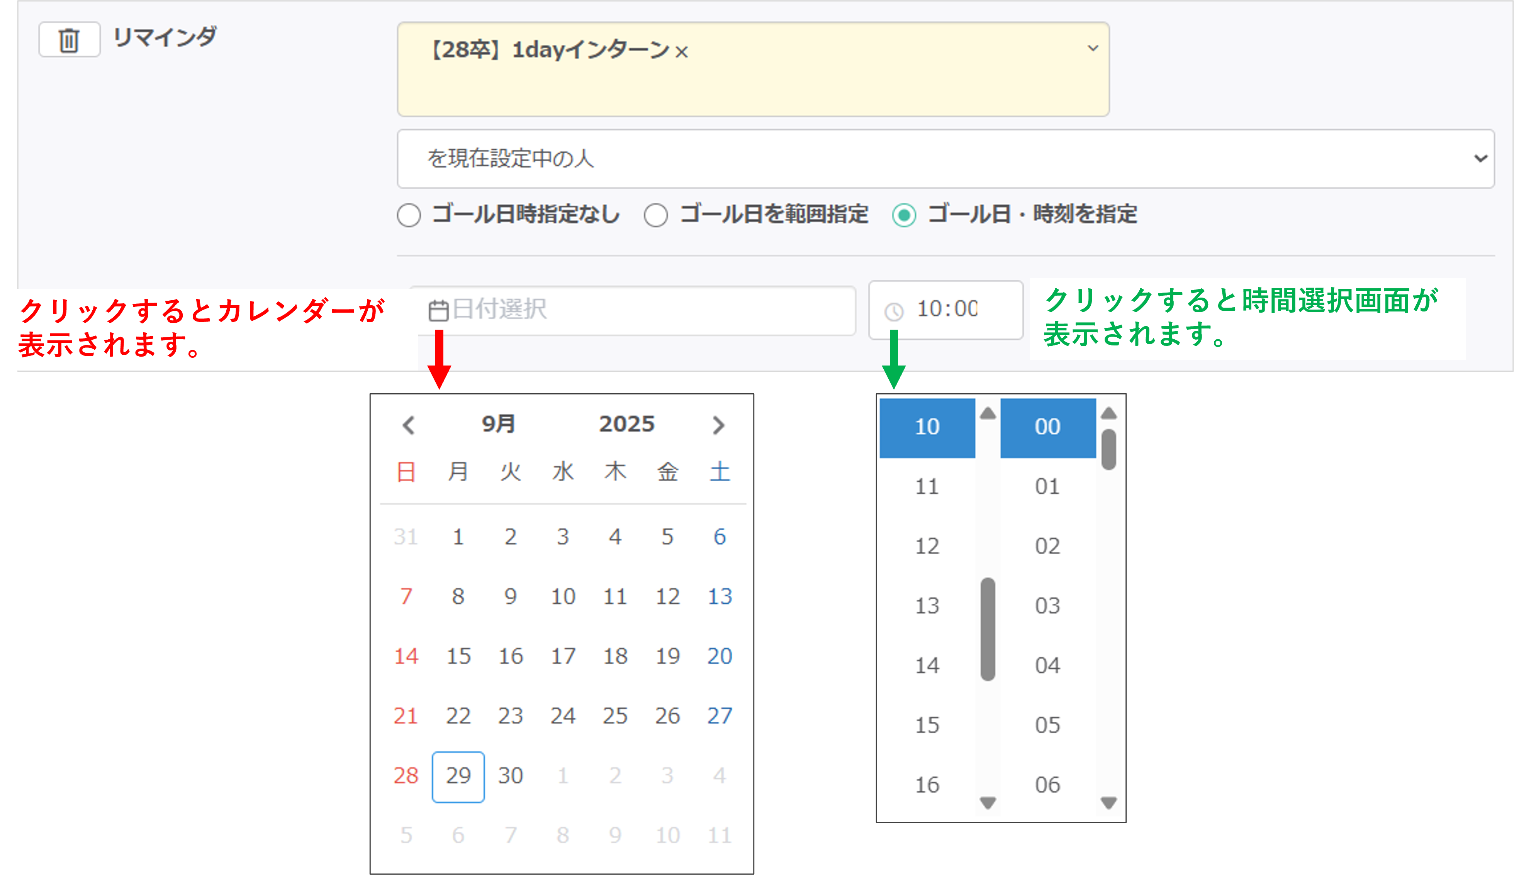
Task: Select ゴール日時指定なし radio option
Action: click(x=409, y=215)
